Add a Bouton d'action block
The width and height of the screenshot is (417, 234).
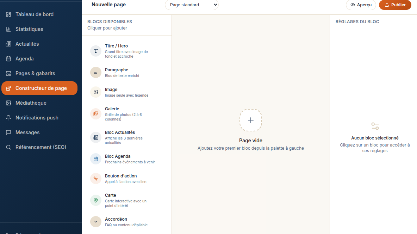point(126,178)
